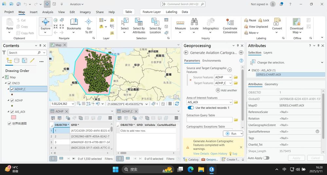Open the Aviation project name dropdown
Viewport: 327px width, 175px height.
(x=77, y=4)
